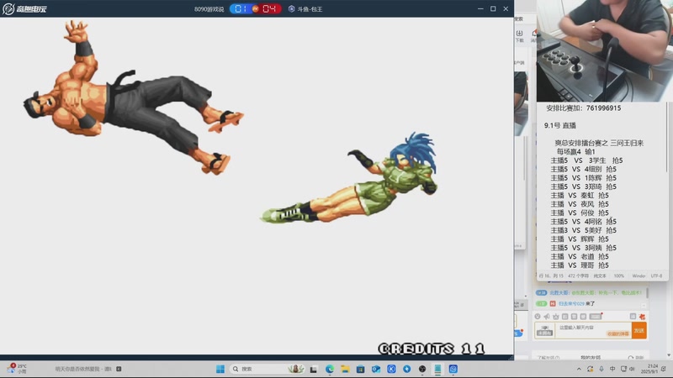Open volume control in system tray
This screenshot has height=378, width=673.
point(632,369)
